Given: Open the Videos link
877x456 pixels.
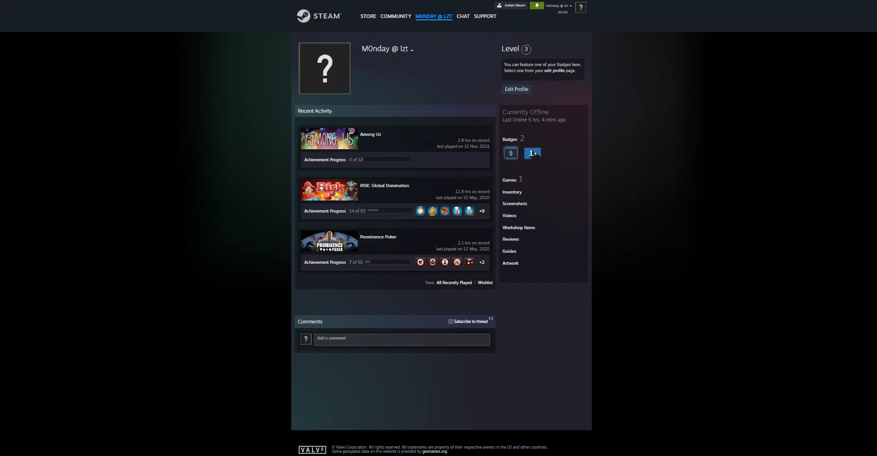Looking at the screenshot, I should (x=509, y=216).
